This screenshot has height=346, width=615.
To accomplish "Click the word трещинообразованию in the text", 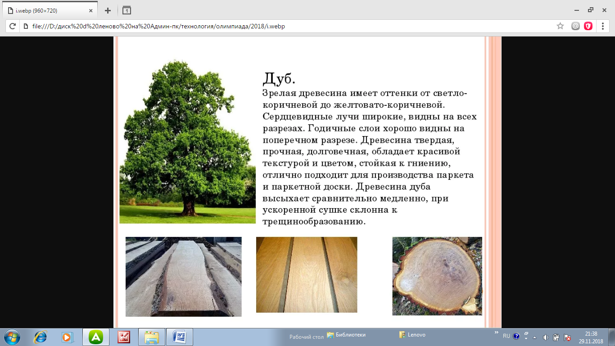I will coord(313,222).
